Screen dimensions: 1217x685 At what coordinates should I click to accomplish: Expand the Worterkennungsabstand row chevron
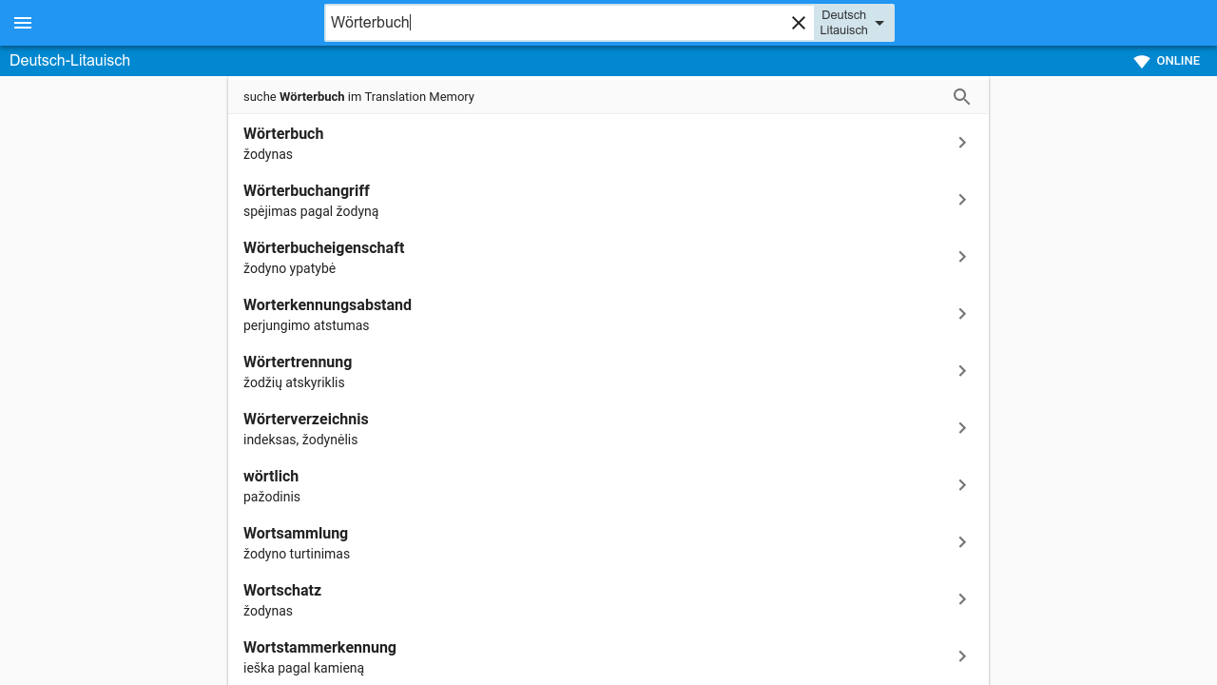click(x=962, y=314)
